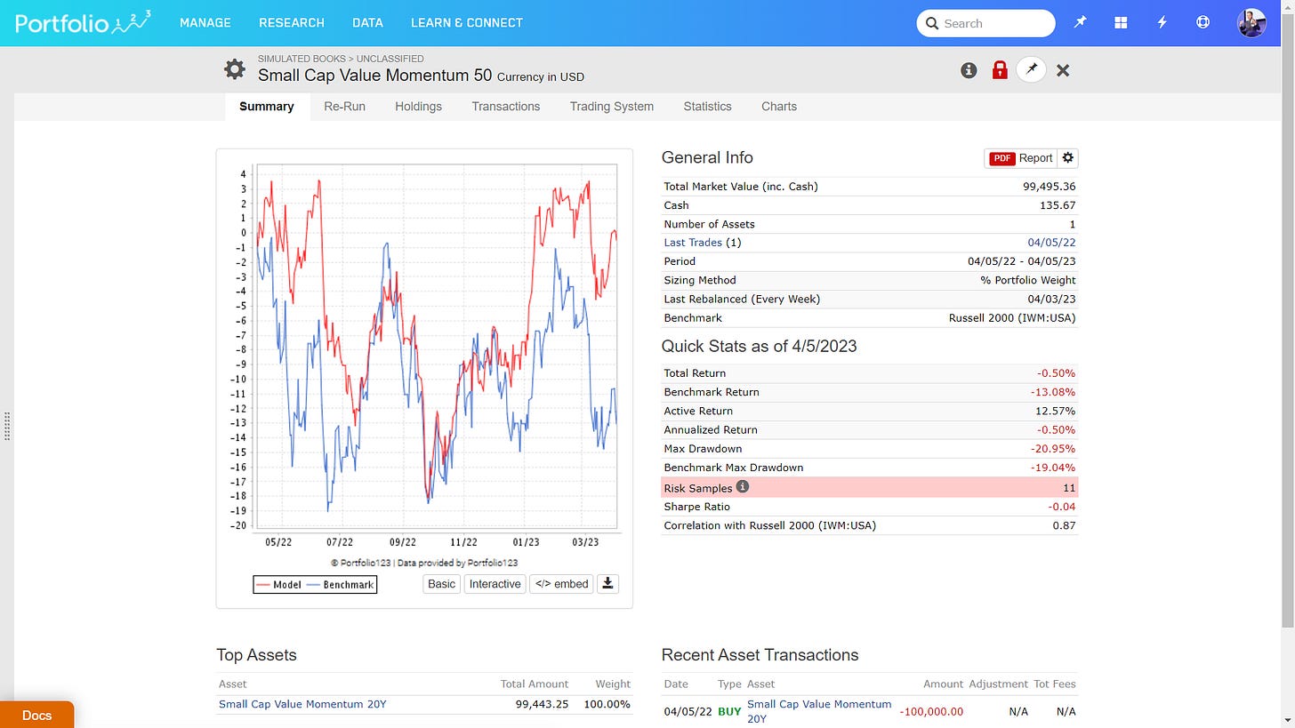Image resolution: width=1295 pixels, height=728 pixels.
Task: Open Small Cap Value Momentum 20Y transaction link
Action: click(x=819, y=711)
